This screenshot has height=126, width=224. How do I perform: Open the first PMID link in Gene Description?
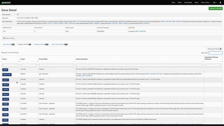click(78, 21)
